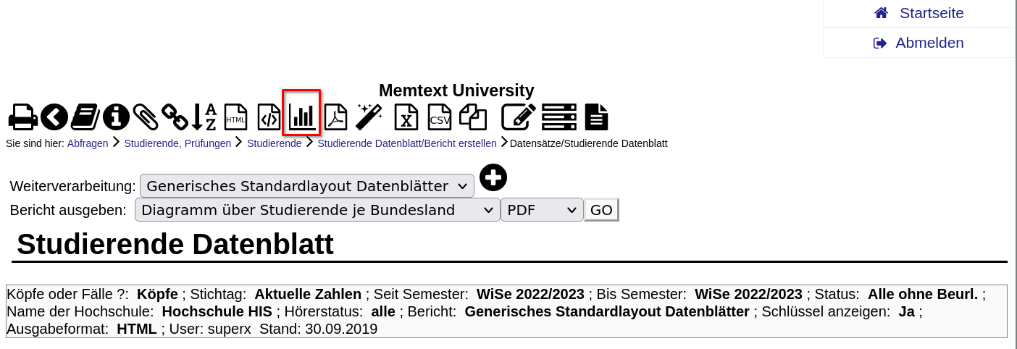Export to Excel file icon
The width and height of the screenshot is (1017, 349).
[x=406, y=117]
